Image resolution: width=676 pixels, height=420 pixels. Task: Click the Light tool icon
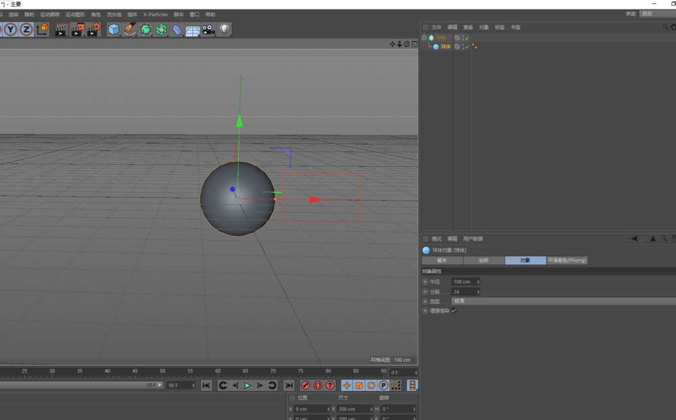(224, 29)
